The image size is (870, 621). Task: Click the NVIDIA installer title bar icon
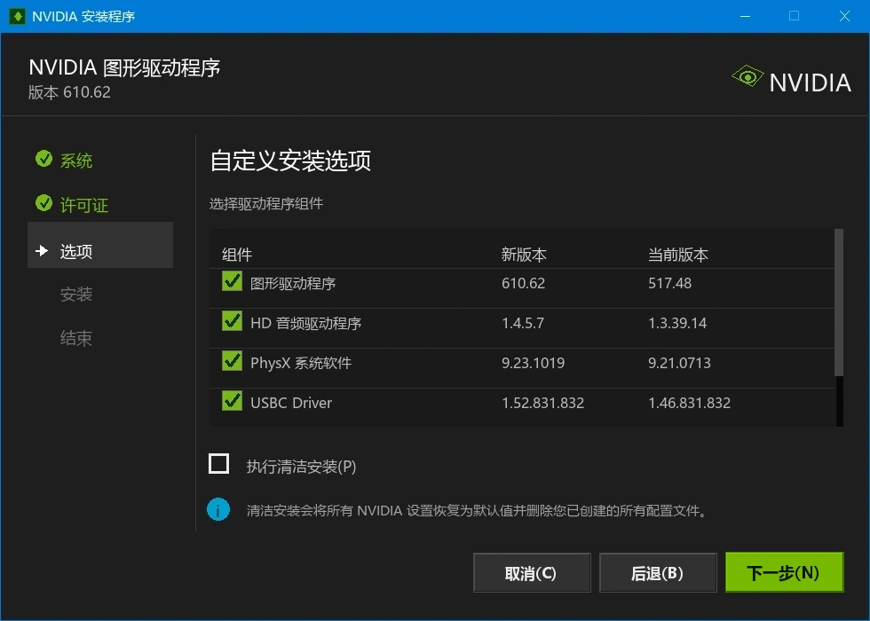17,16
